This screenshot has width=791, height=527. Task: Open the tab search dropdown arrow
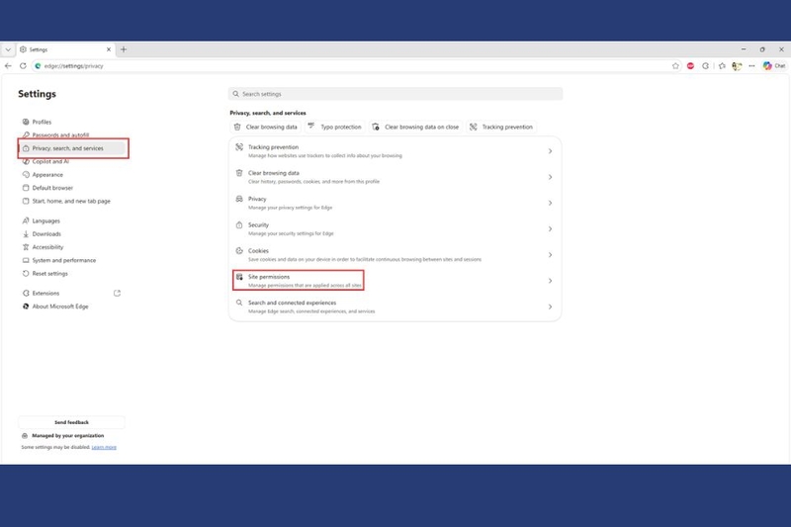(x=8, y=49)
